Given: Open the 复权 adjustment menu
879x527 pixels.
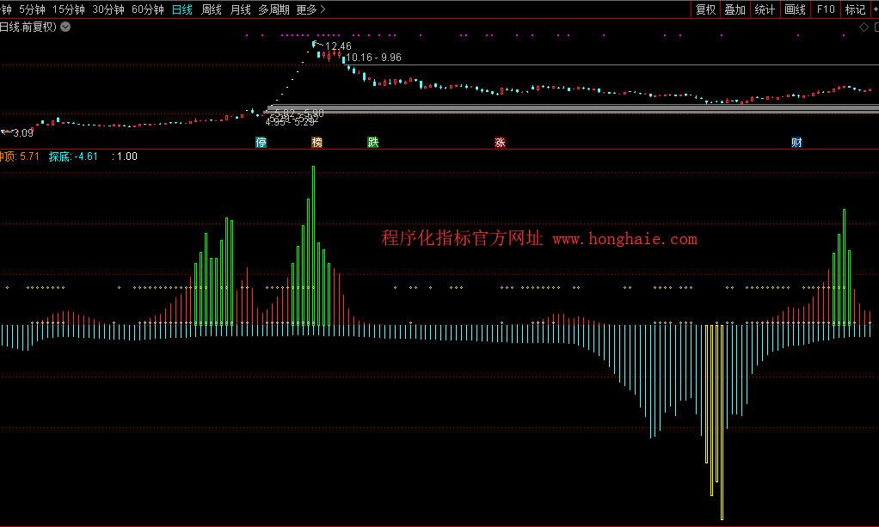Looking at the screenshot, I should 705,9.
